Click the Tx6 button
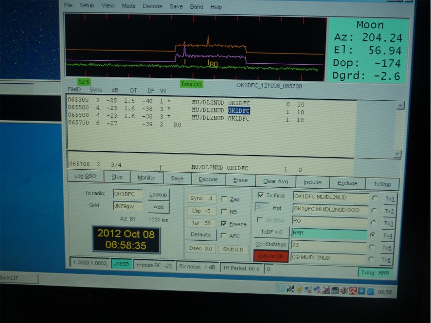This screenshot has width=431, height=323. [386, 260]
